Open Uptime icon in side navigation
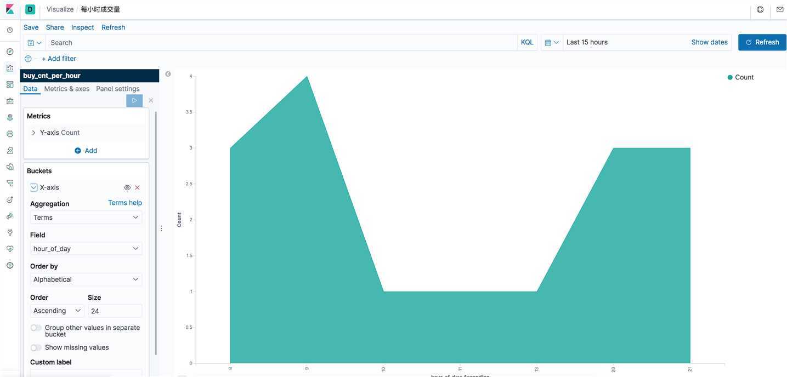Screen dimensions: 787x377 pos(10,199)
